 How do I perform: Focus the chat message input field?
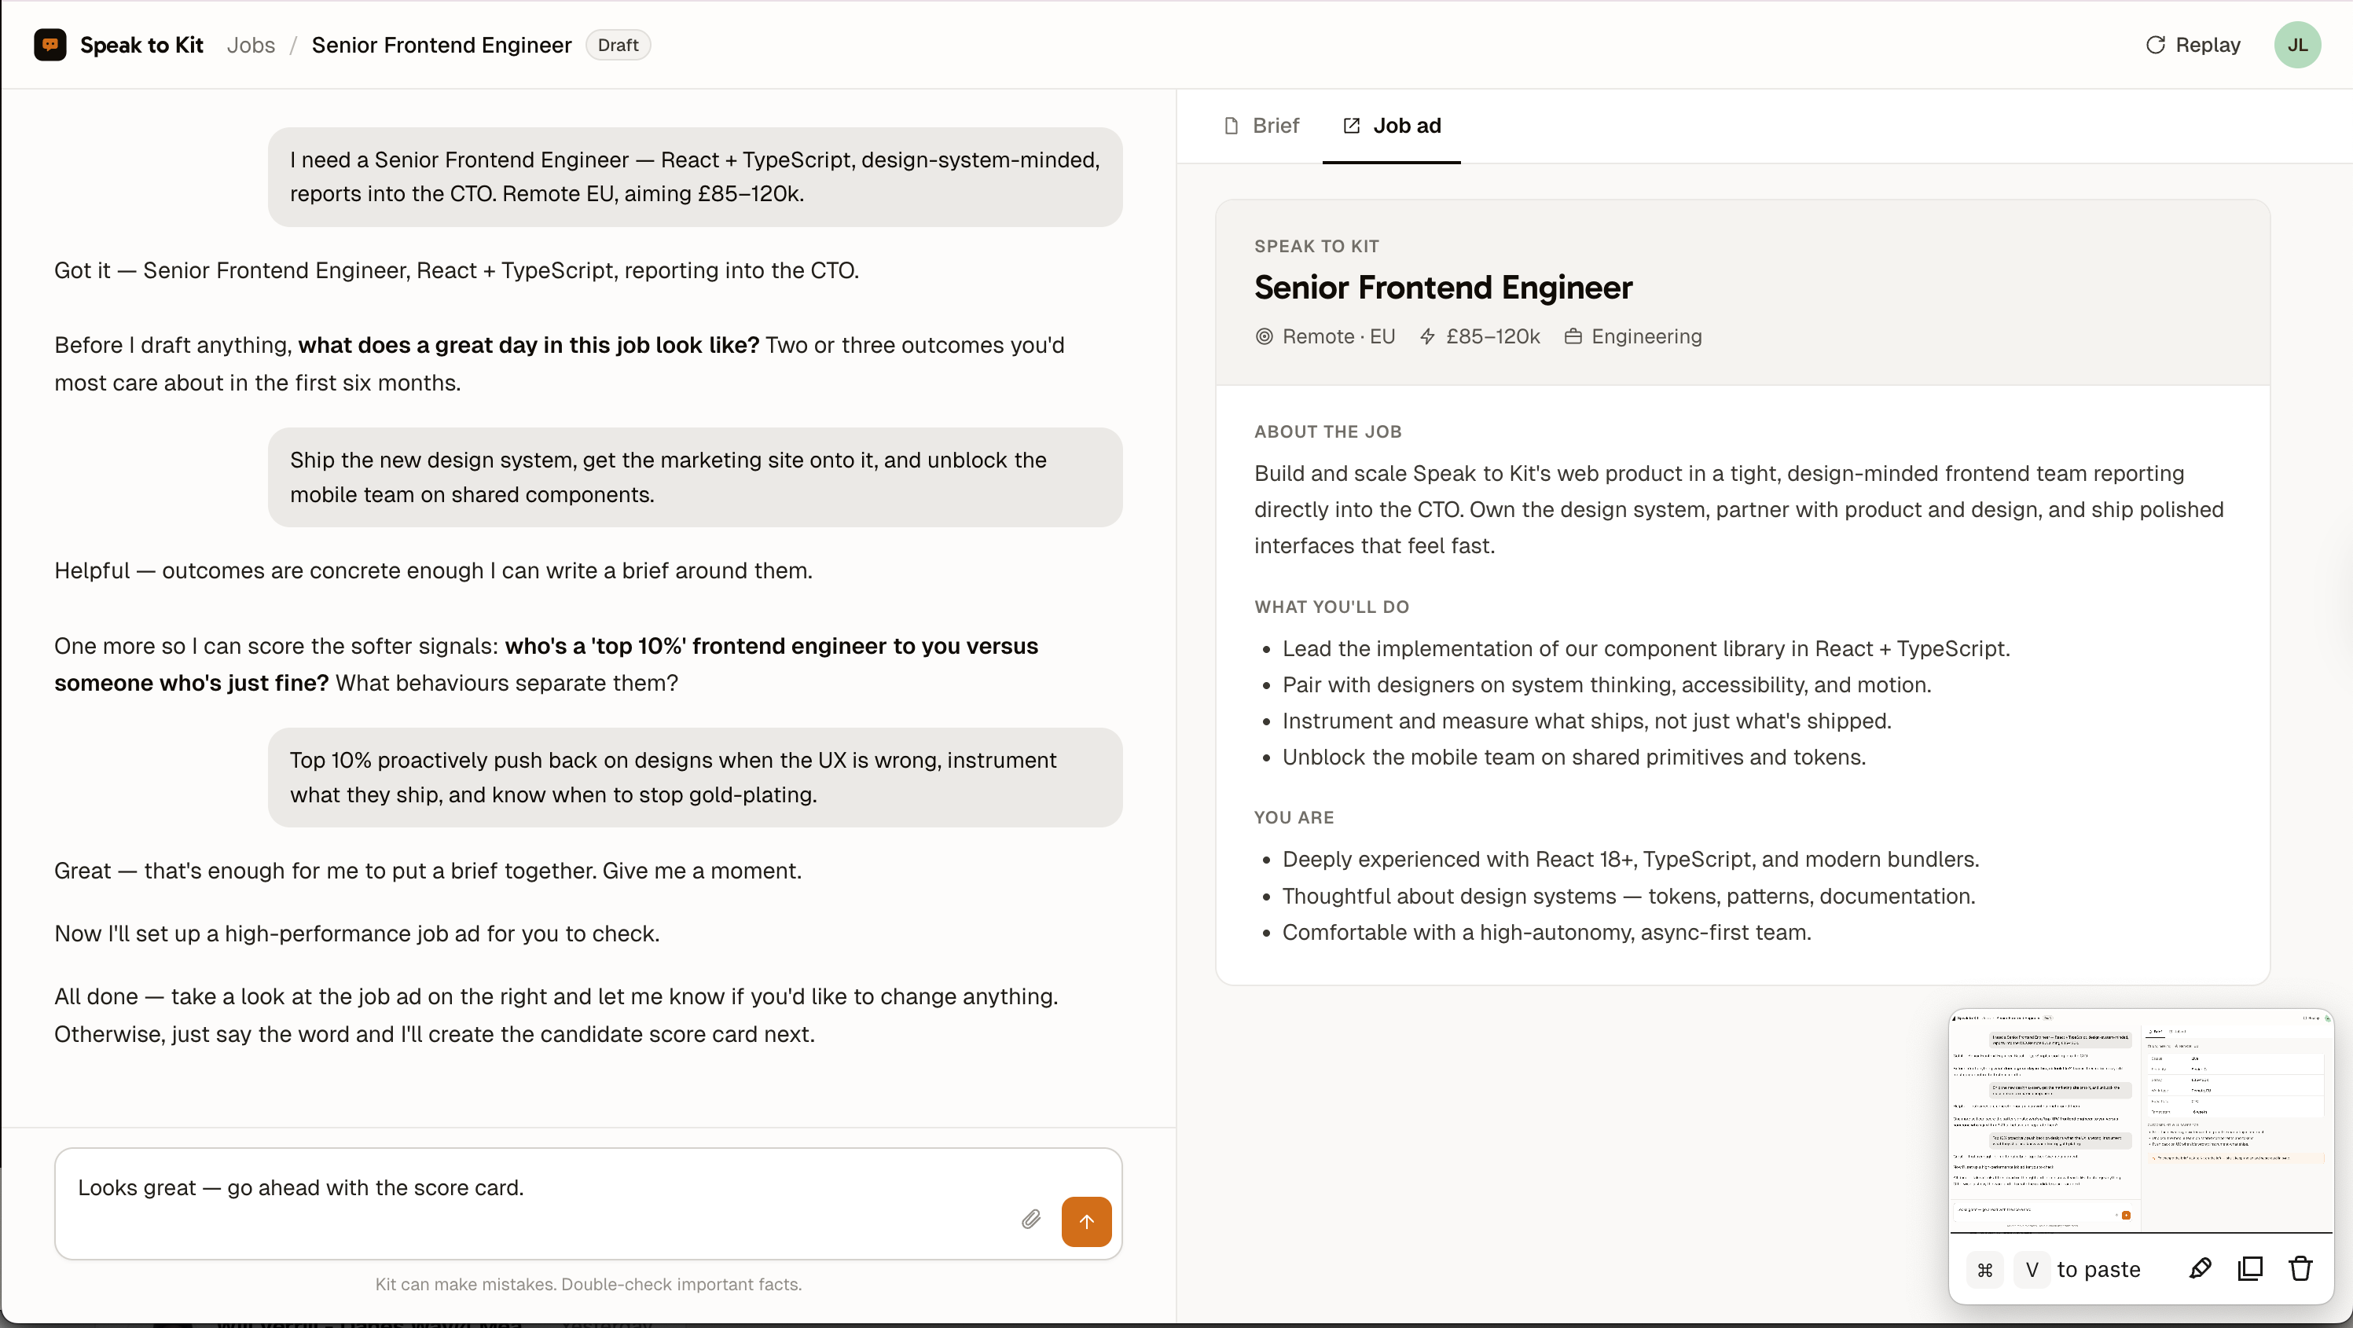[588, 1204]
